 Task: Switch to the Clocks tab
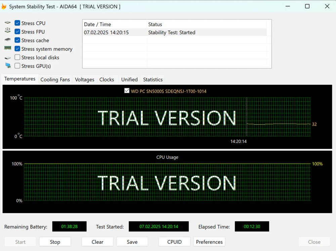[x=107, y=80]
